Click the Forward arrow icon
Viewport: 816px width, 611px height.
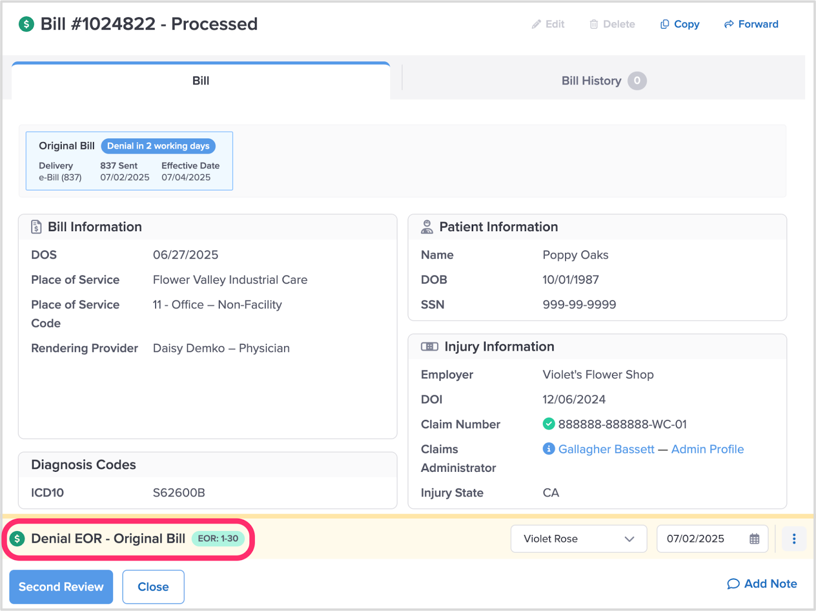click(x=729, y=24)
